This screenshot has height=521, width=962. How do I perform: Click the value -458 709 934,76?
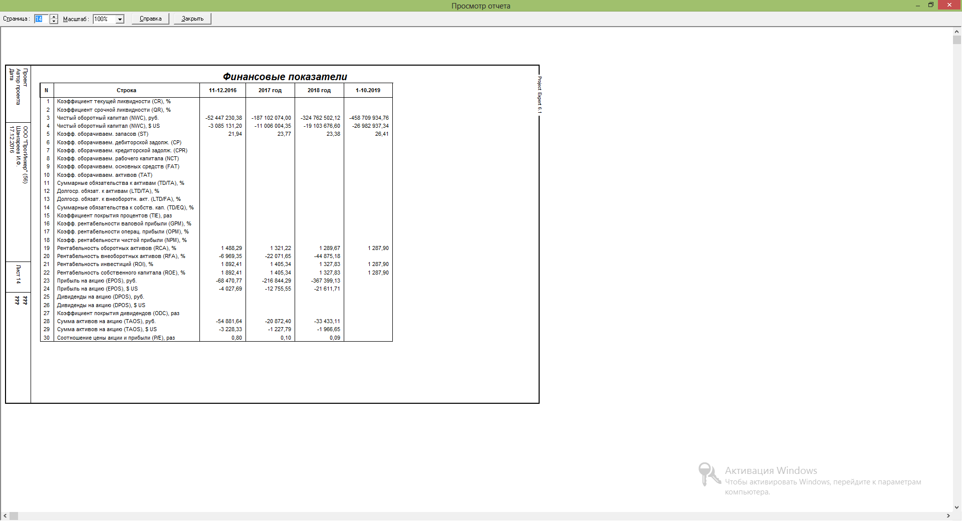pyautogui.click(x=369, y=118)
